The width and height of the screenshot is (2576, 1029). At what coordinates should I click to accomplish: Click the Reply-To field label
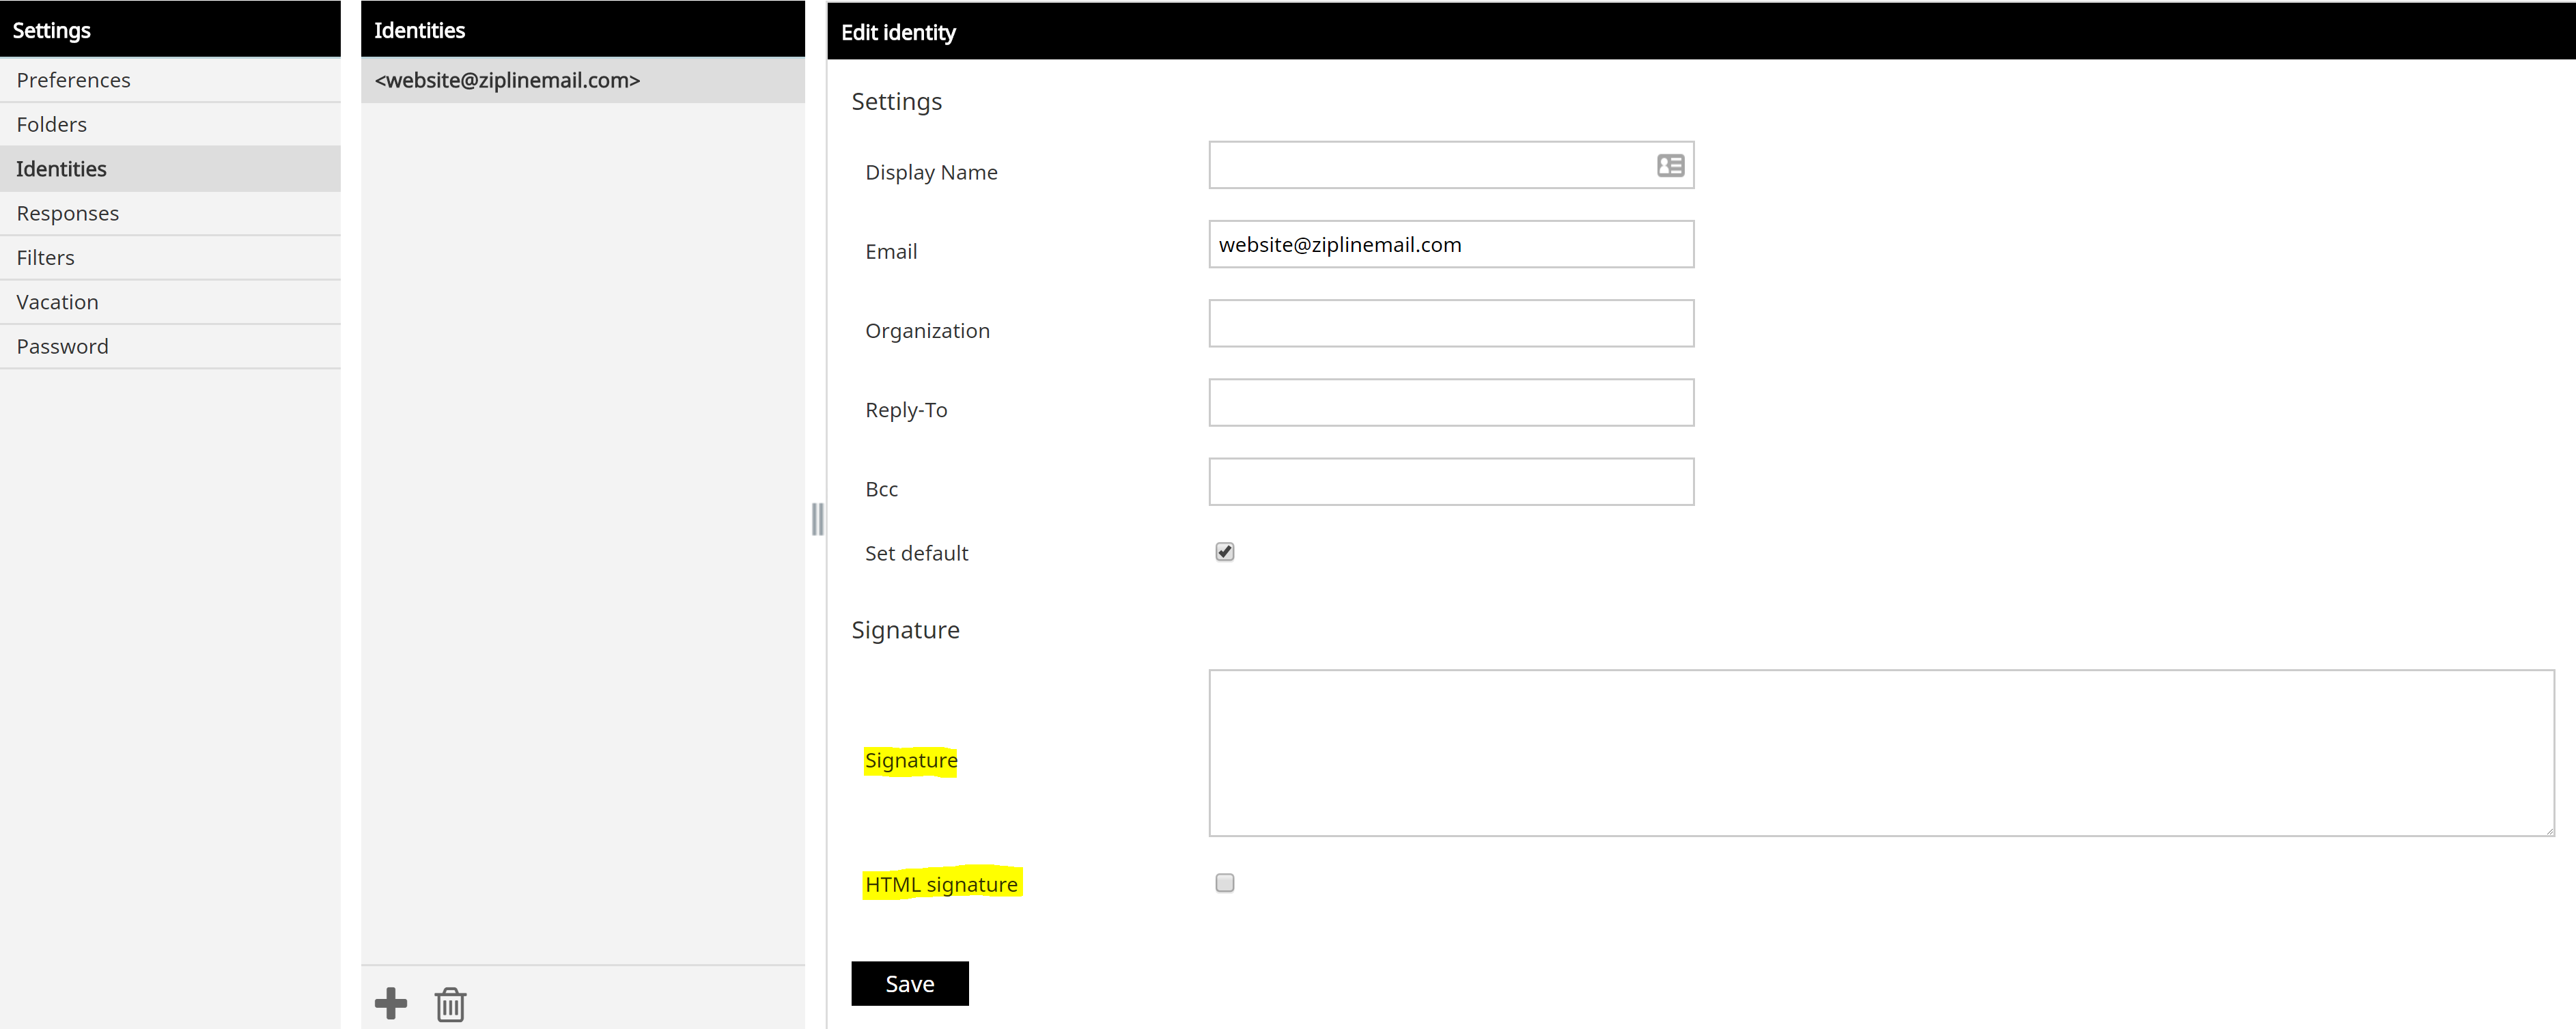pyautogui.click(x=905, y=410)
